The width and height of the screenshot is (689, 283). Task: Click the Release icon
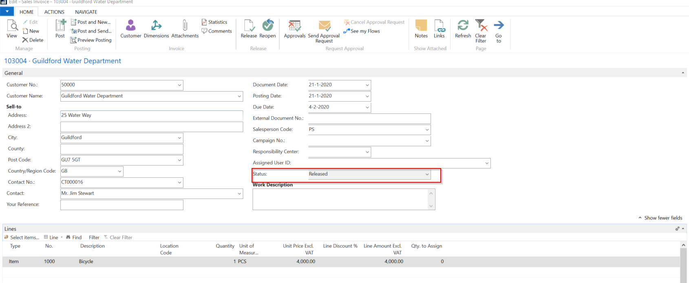click(x=249, y=26)
